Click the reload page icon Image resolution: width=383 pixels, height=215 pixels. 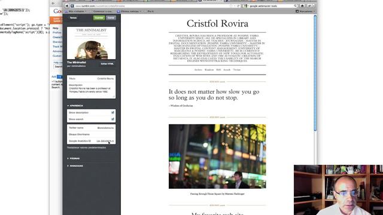[238, 6]
